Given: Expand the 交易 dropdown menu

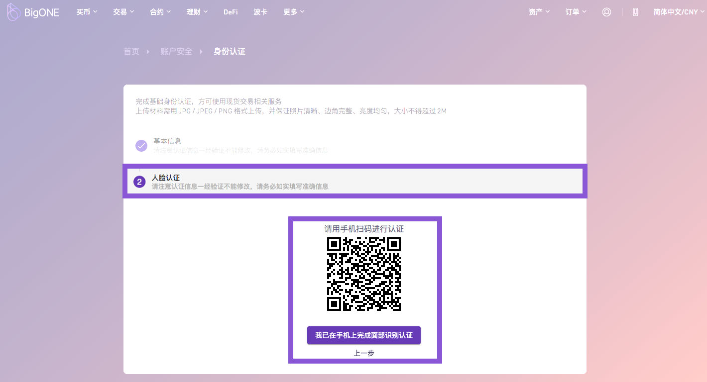Looking at the screenshot, I should point(123,12).
